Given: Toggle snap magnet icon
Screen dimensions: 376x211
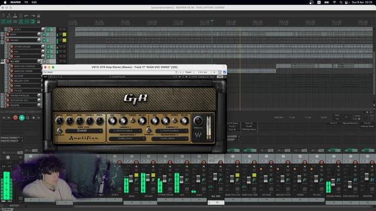Looking at the screenshot, I should click(33, 22).
